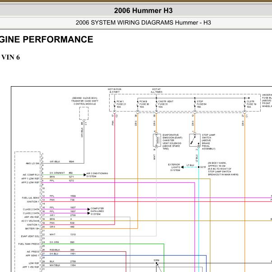This screenshot has height=272, width=272.
Task: Click the "FUEL TANK PRESS" pin label
Action: (29, 244)
